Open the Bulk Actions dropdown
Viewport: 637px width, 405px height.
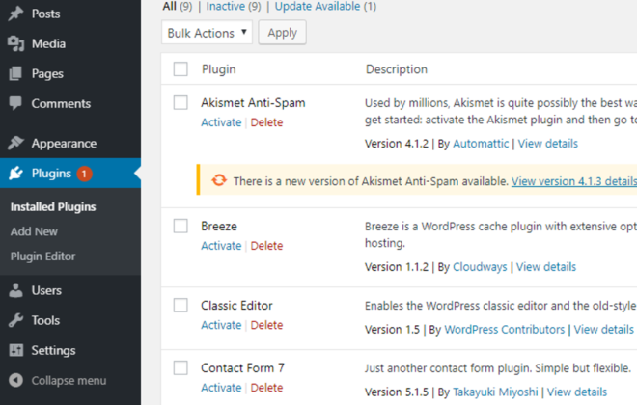(207, 33)
